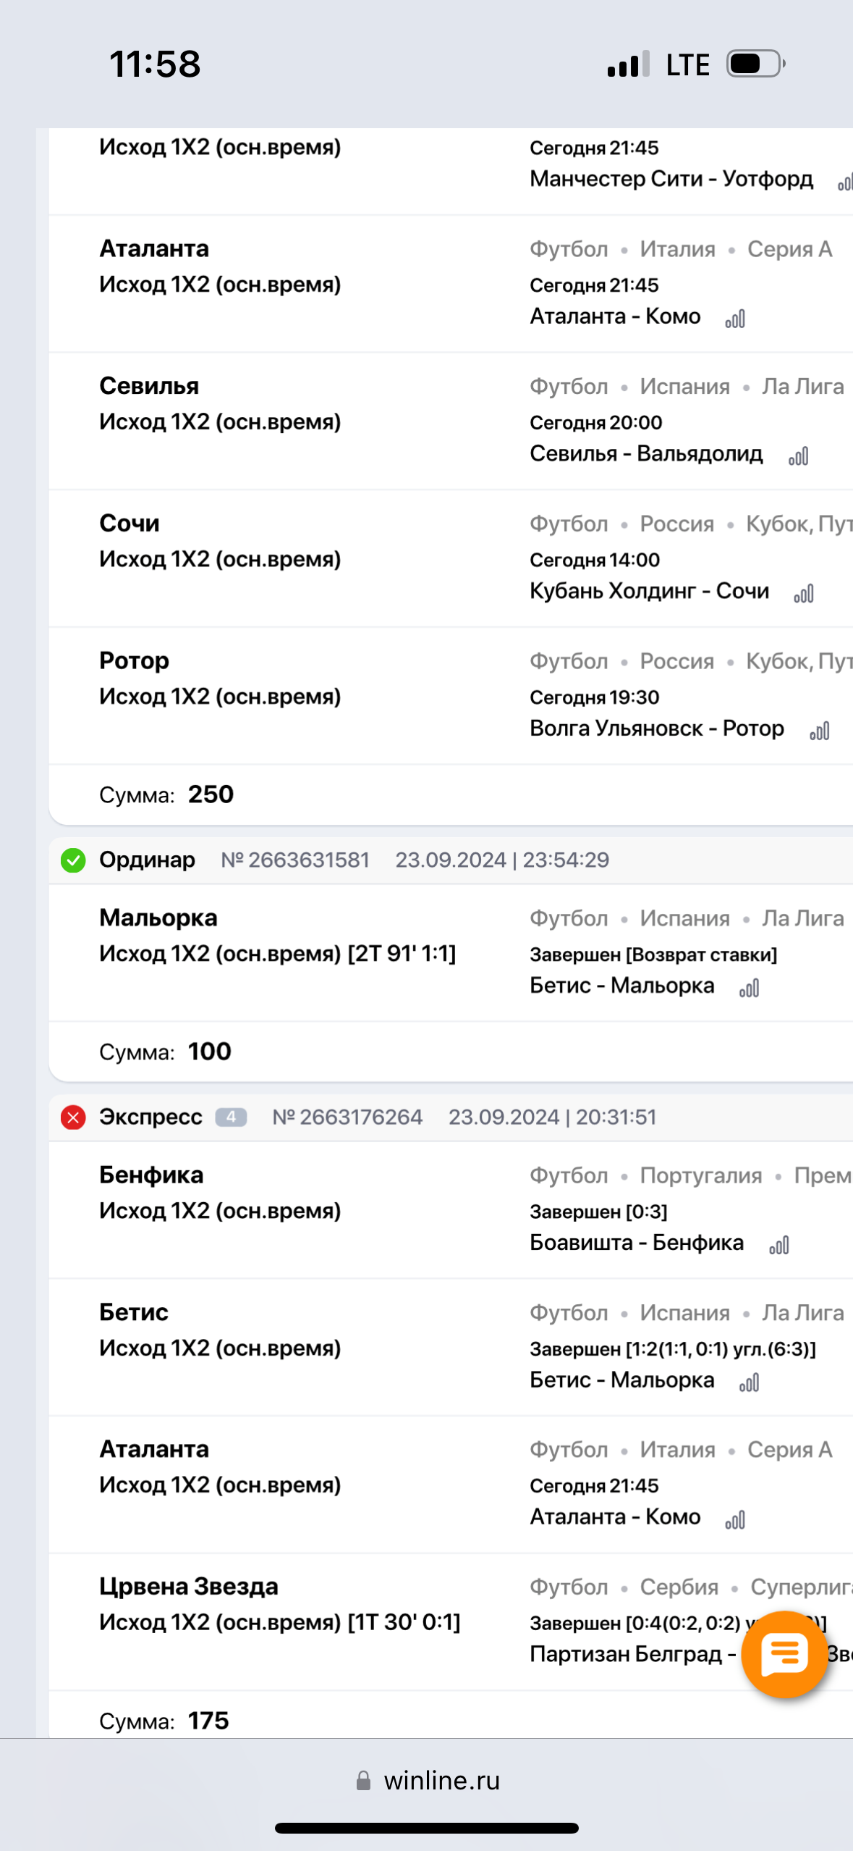Screen dimensions: 853x1851
Task: Select Ординар bet number 2663631581
Action: tap(295, 860)
